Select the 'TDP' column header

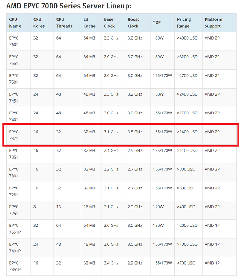coord(162,23)
